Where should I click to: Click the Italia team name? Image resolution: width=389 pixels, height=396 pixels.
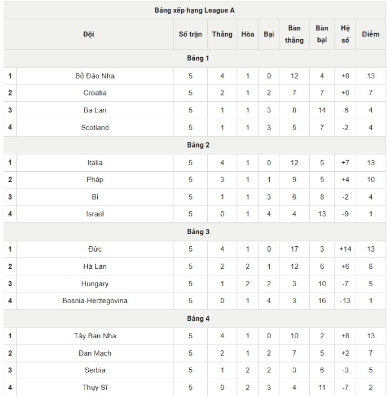coord(95,162)
